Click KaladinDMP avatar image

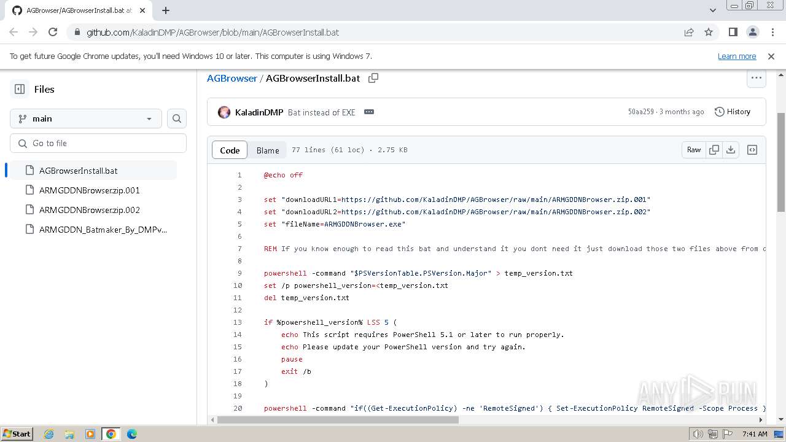click(224, 112)
